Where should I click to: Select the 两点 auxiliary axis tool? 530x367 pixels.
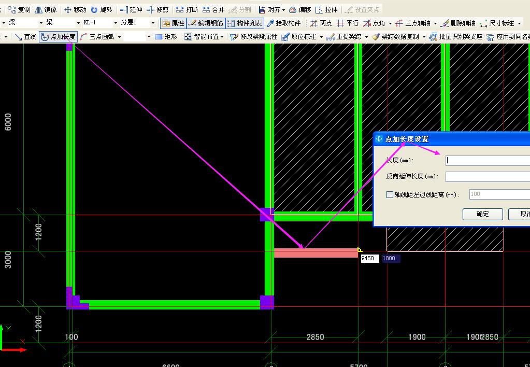tap(321, 23)
